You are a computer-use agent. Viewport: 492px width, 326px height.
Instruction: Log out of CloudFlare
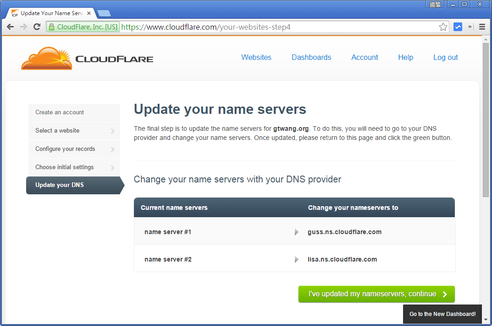[x=445, y=57]
